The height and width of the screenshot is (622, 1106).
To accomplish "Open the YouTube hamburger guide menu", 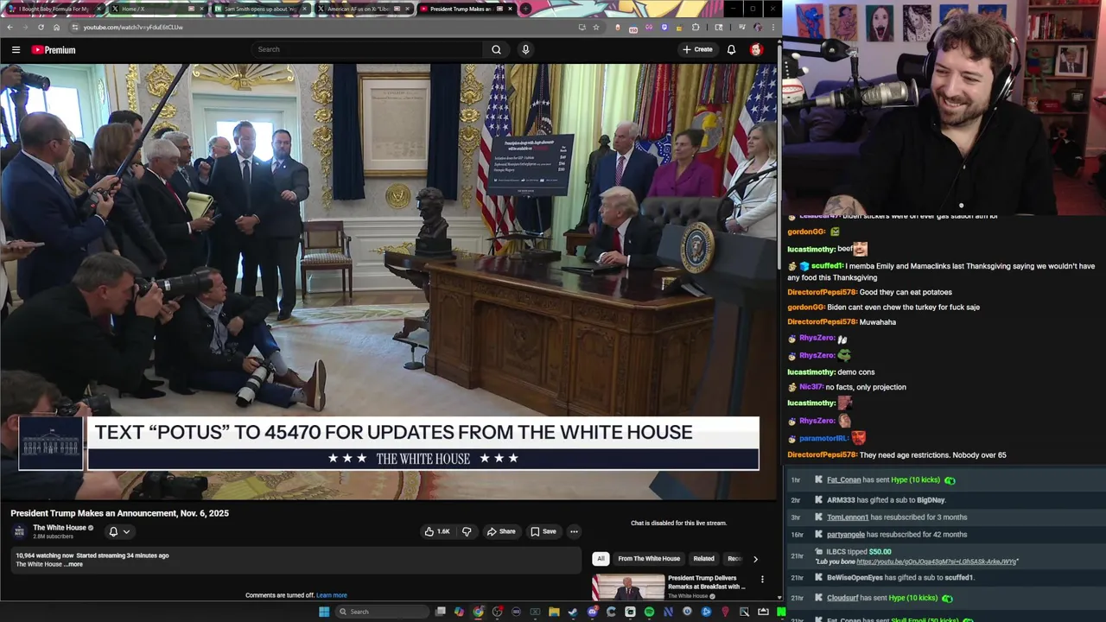I will coord(16,49).
